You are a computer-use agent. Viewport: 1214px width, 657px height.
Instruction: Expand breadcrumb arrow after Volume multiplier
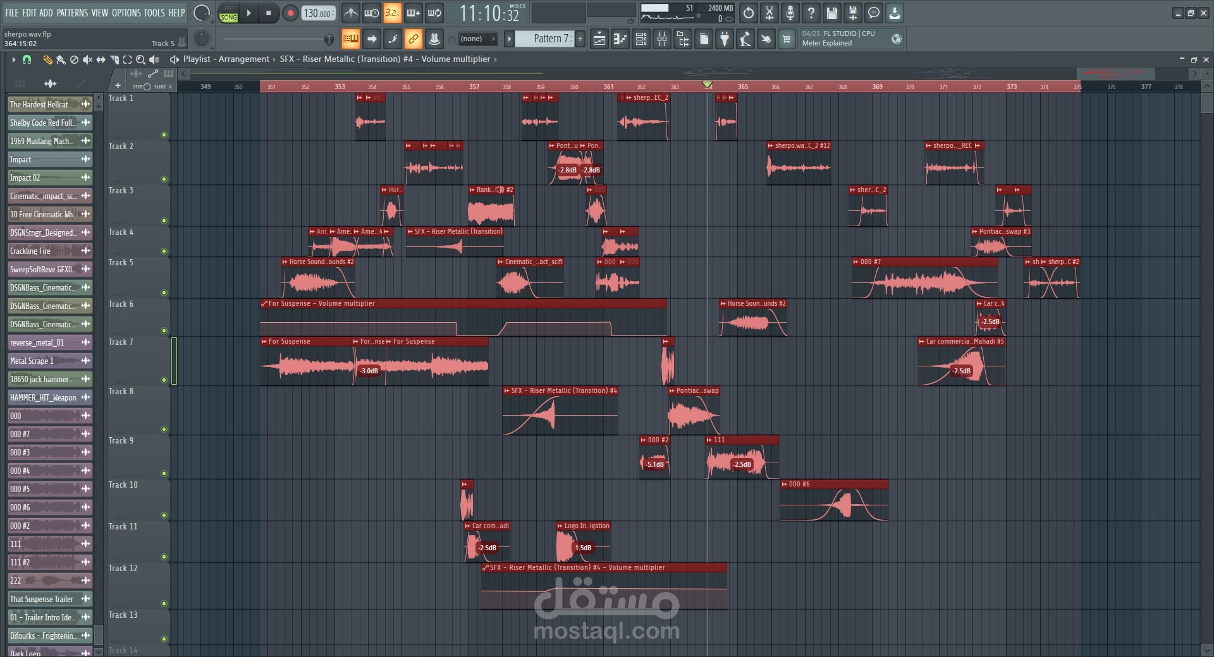496,59
